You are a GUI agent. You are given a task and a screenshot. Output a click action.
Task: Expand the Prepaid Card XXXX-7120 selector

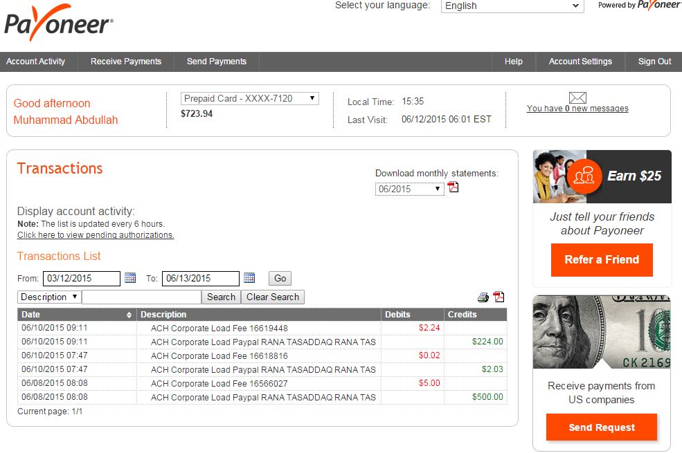click(x=250, y=99)
